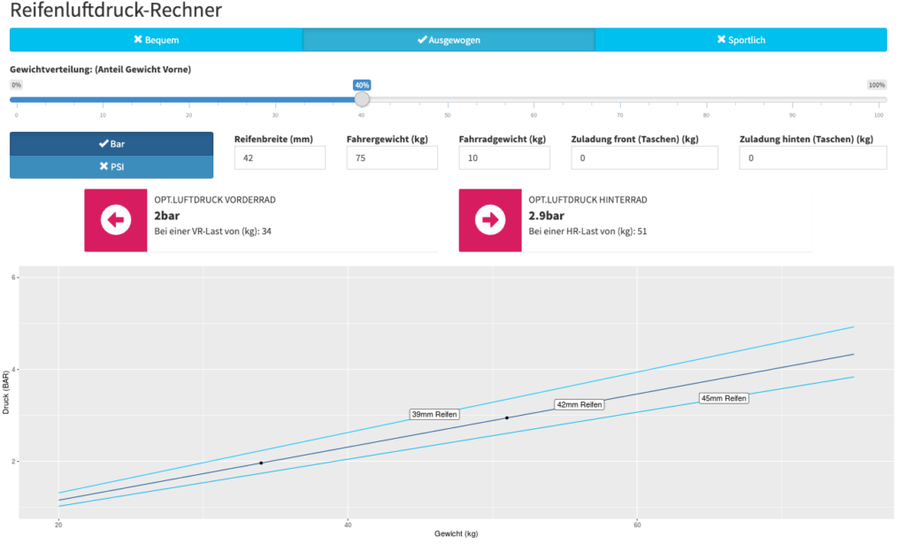Switch pressure unit to PSI
The width and height of the screenshot is (906, 544).
click(111, 166)
